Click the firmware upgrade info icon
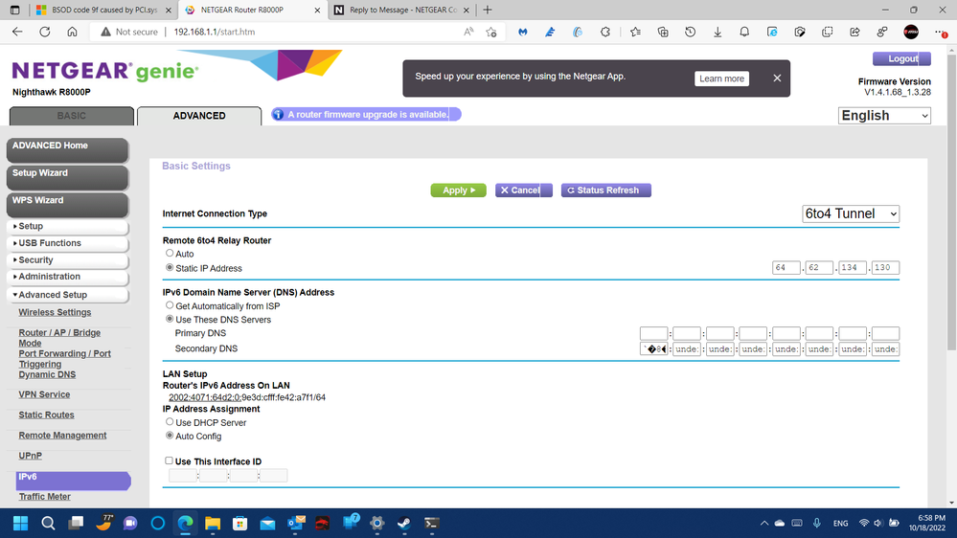 [x=278, y=115]
